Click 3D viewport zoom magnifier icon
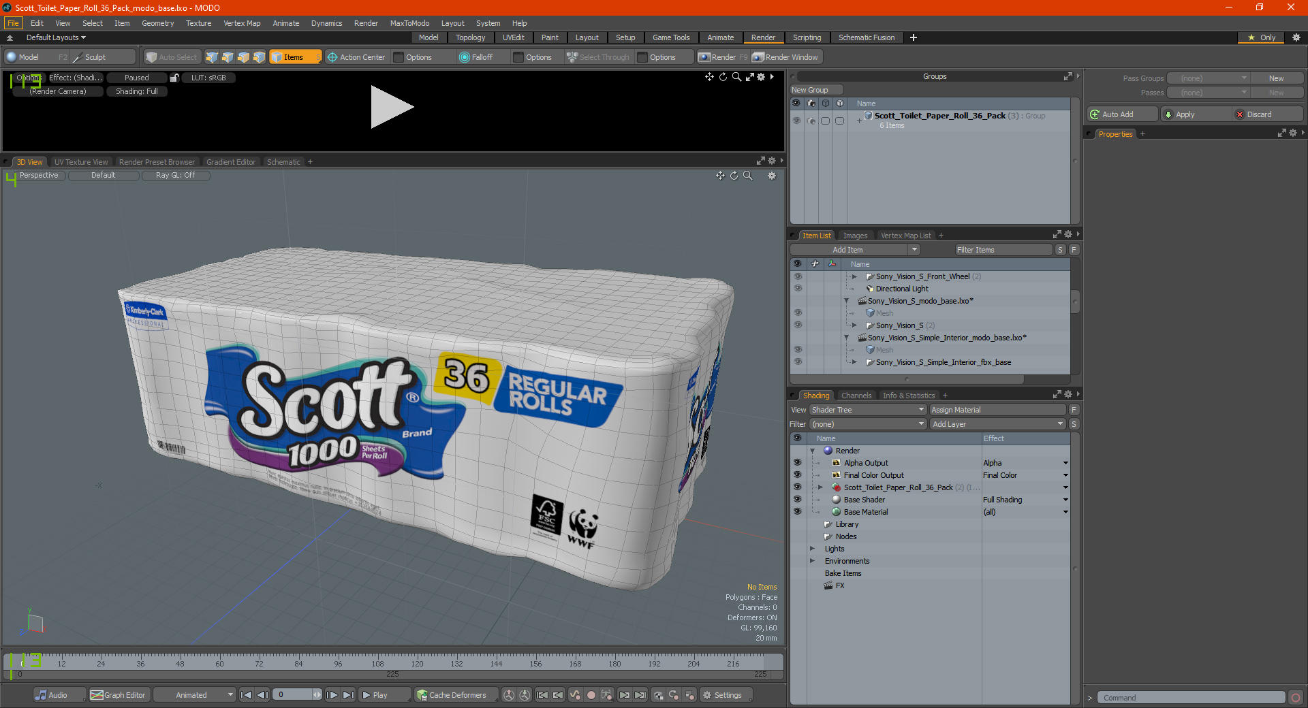 (747, 176)
